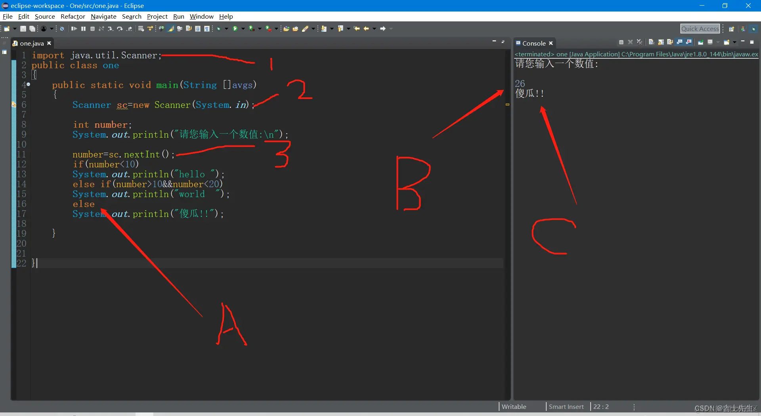761x416 pixels.
Task: Click Remove All Terminated Launches icon
Action: (639, 42)
